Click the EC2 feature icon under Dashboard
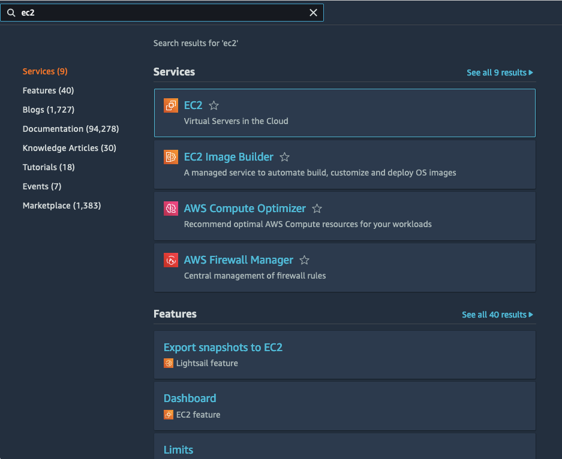The image size is (562, 459). pos(169,415)
